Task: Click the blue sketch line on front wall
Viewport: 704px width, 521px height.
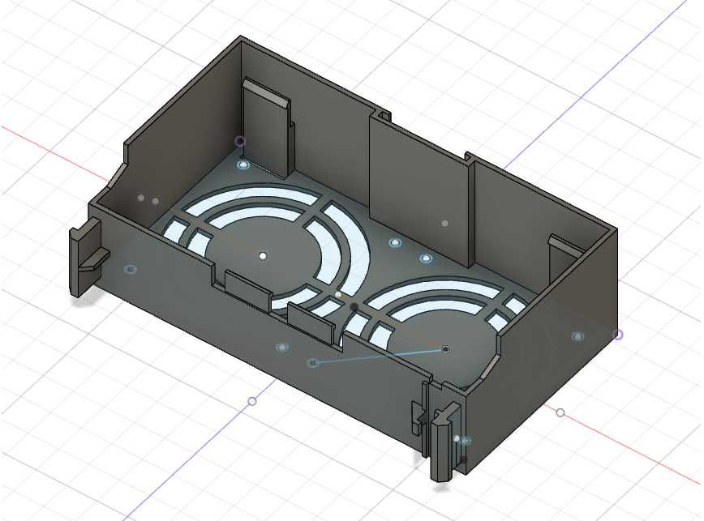Action: [380, 356]
